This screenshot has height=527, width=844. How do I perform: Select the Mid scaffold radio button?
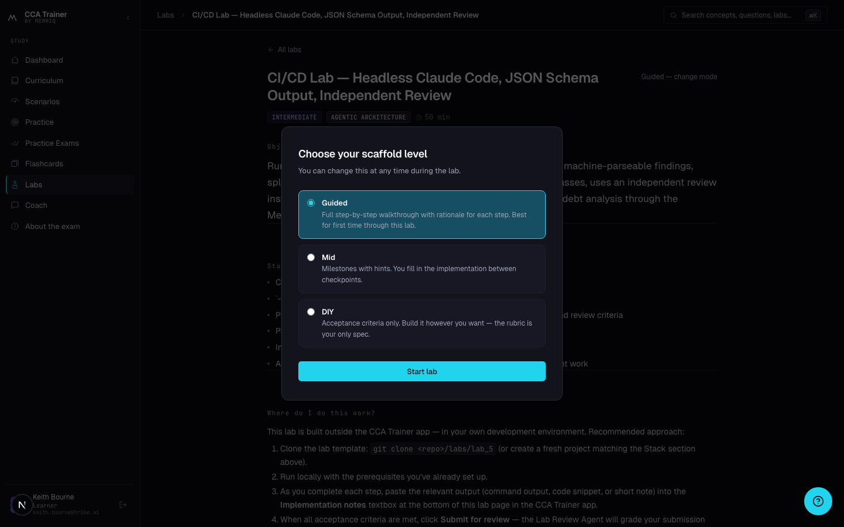click(311, 258)
